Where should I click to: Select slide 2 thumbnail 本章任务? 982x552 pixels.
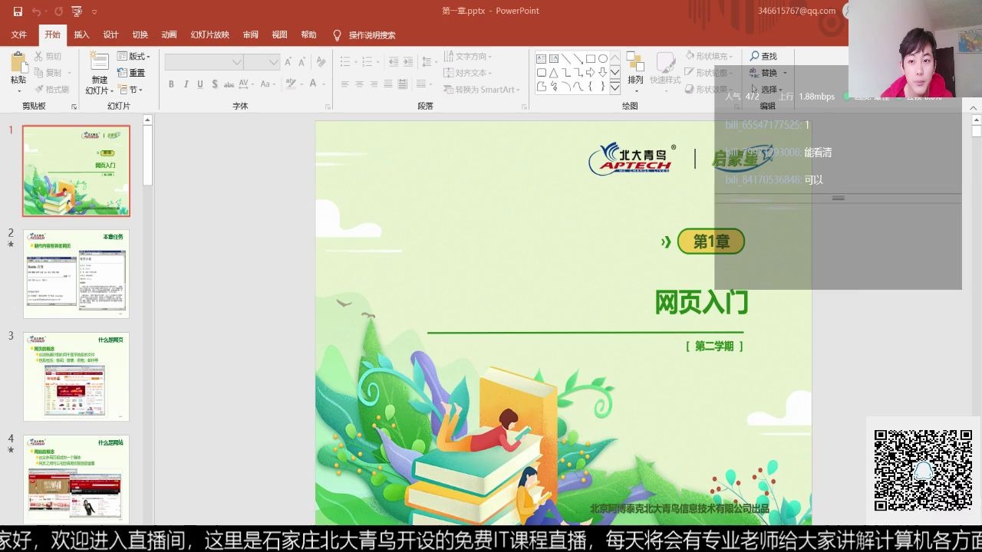coord(76,274)
